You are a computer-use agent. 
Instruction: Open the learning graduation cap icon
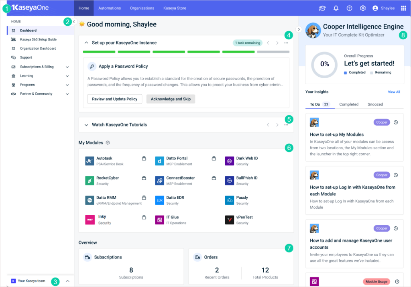point(322,8)
